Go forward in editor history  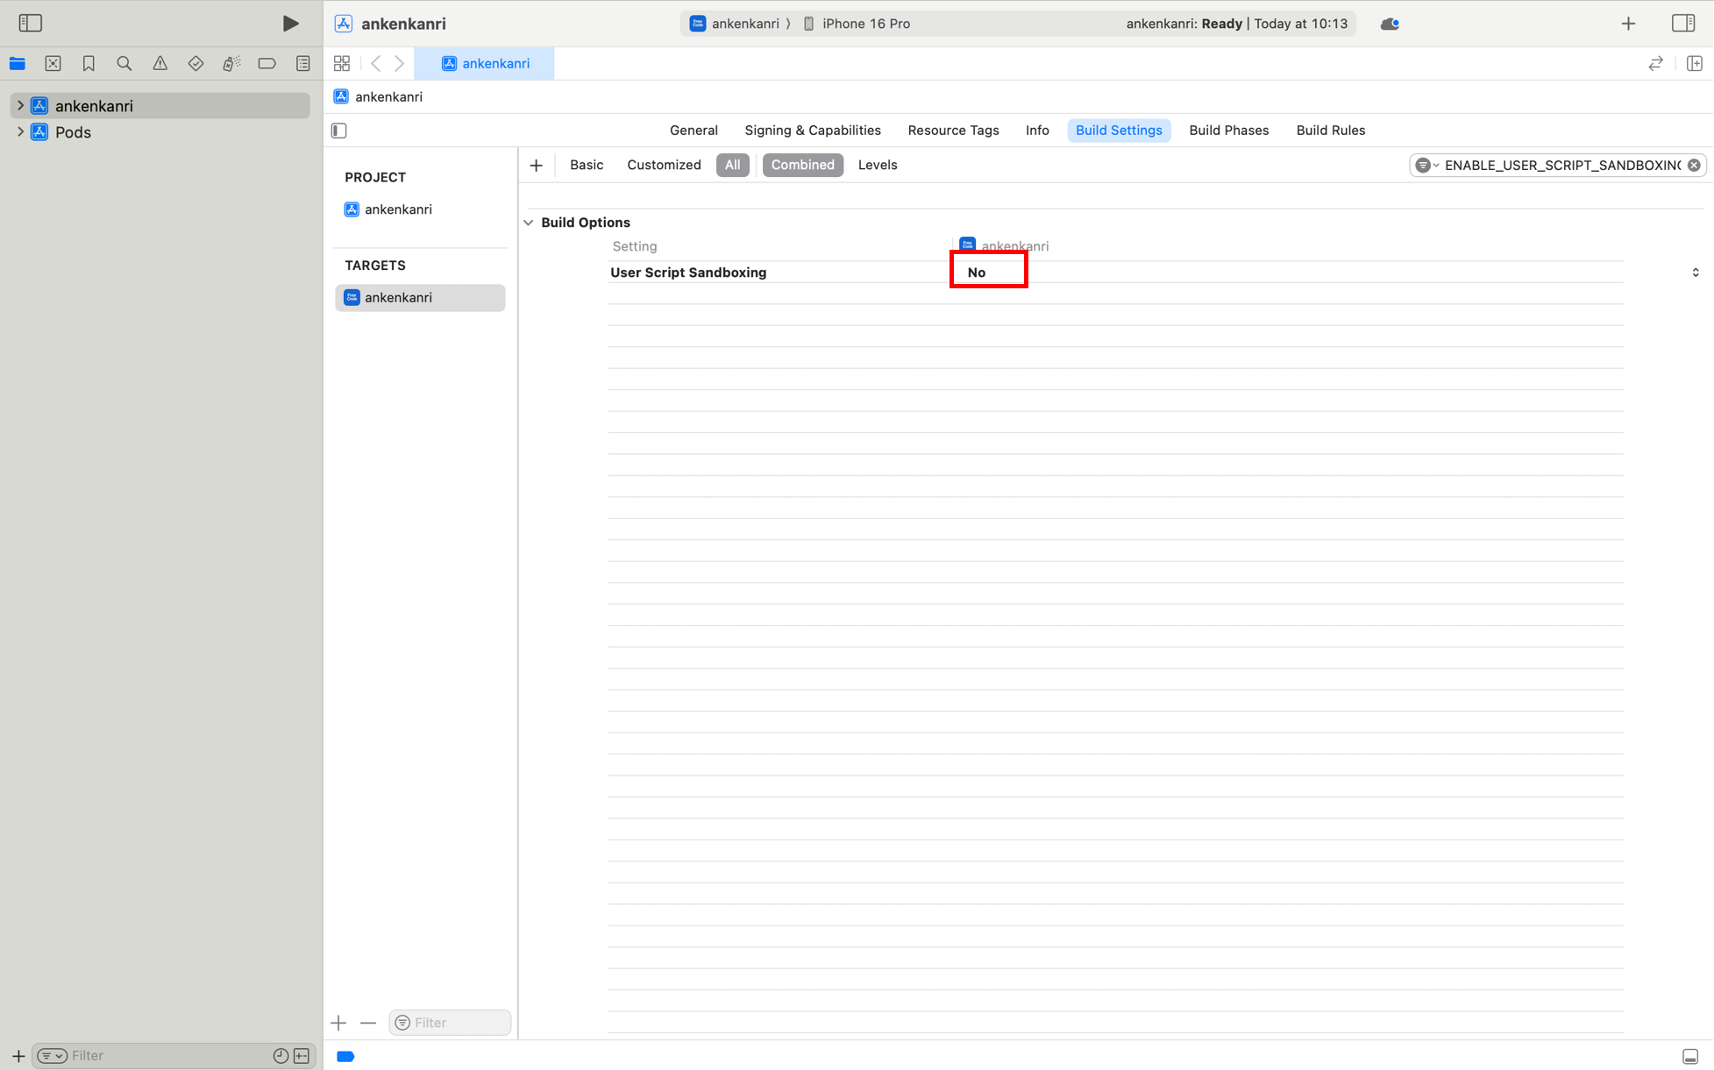400,63
